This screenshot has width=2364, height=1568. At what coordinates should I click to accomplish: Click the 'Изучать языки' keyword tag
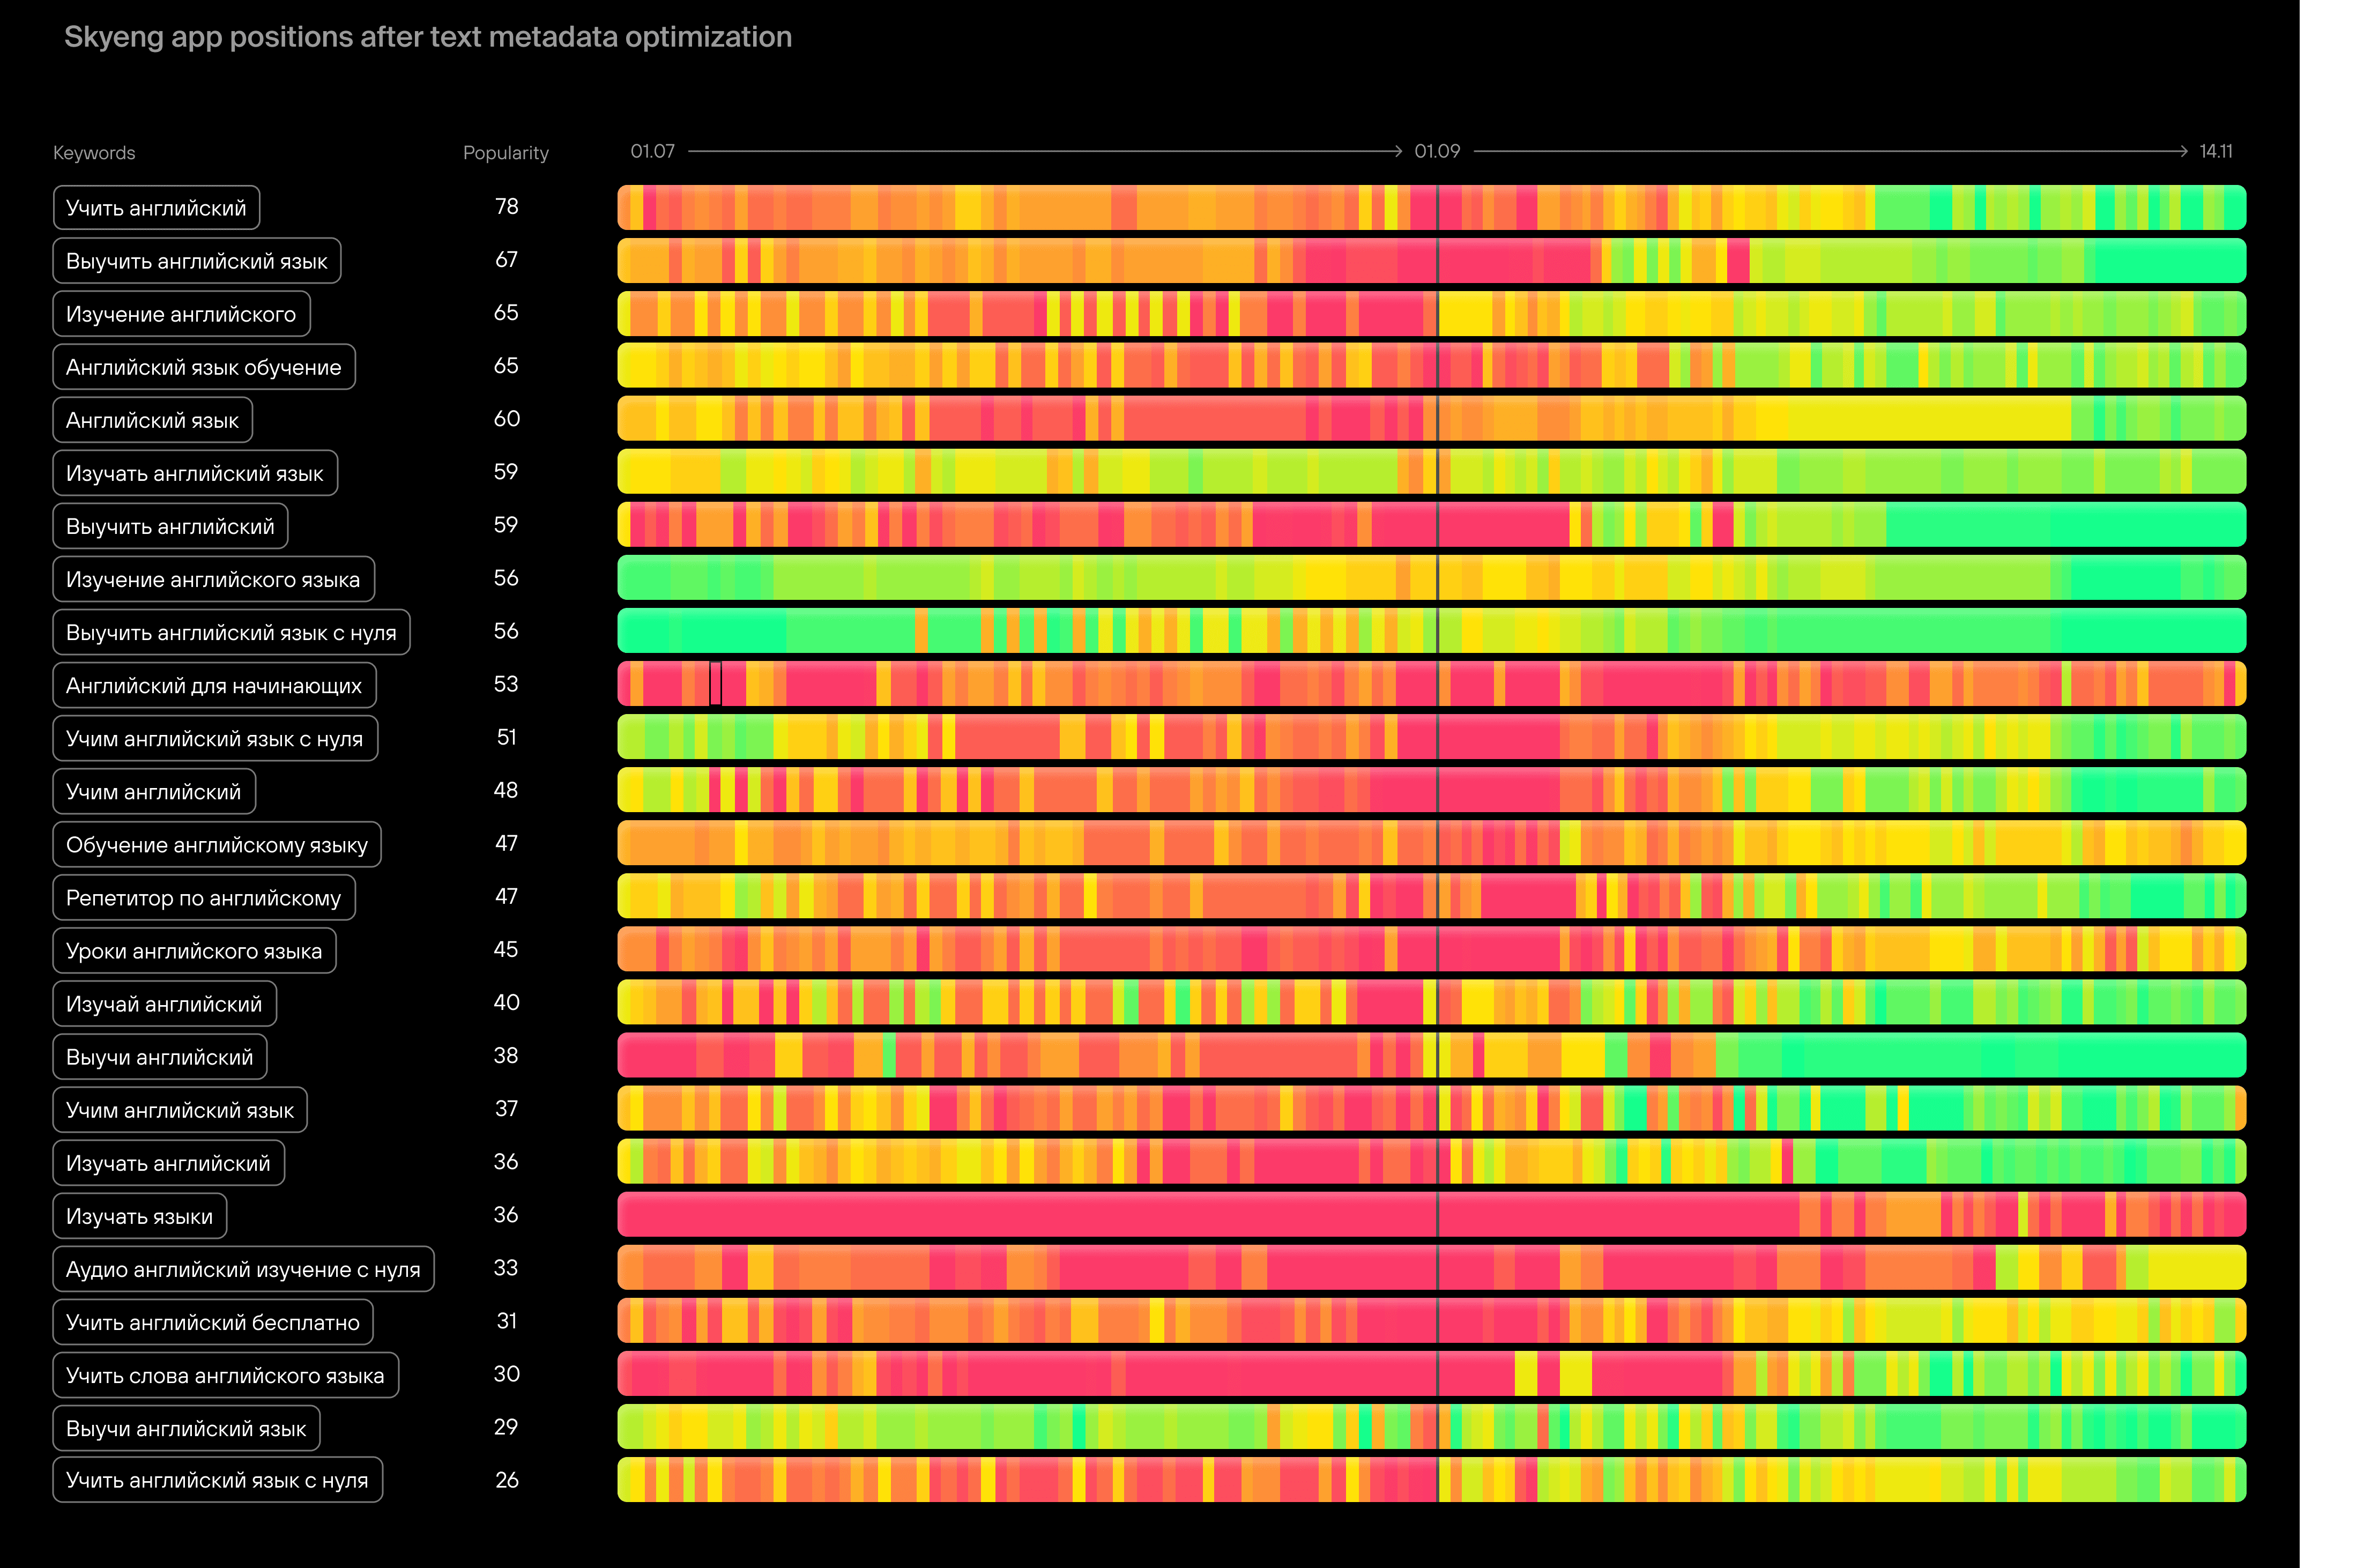pyautogui.click(x=139, y=1216)
